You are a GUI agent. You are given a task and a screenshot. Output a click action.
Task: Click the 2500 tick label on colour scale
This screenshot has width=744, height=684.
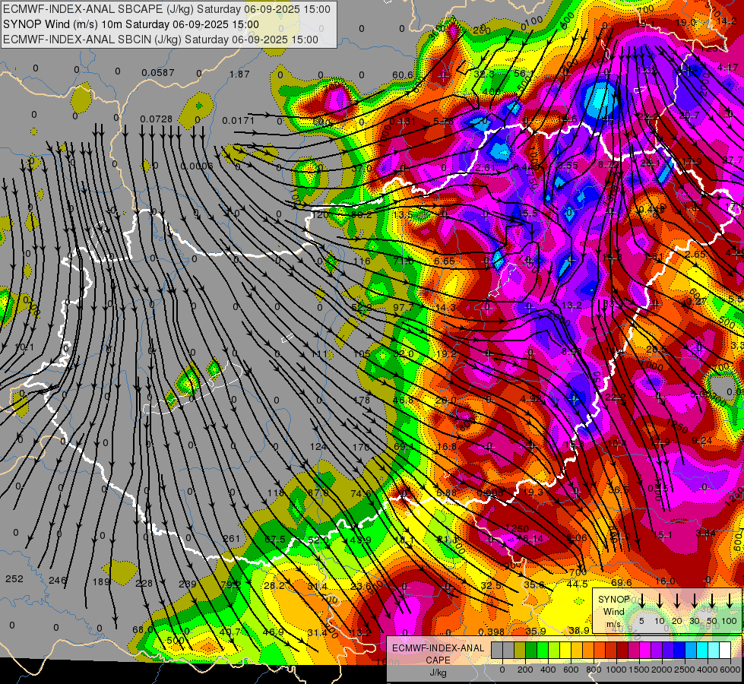(685, 670)
